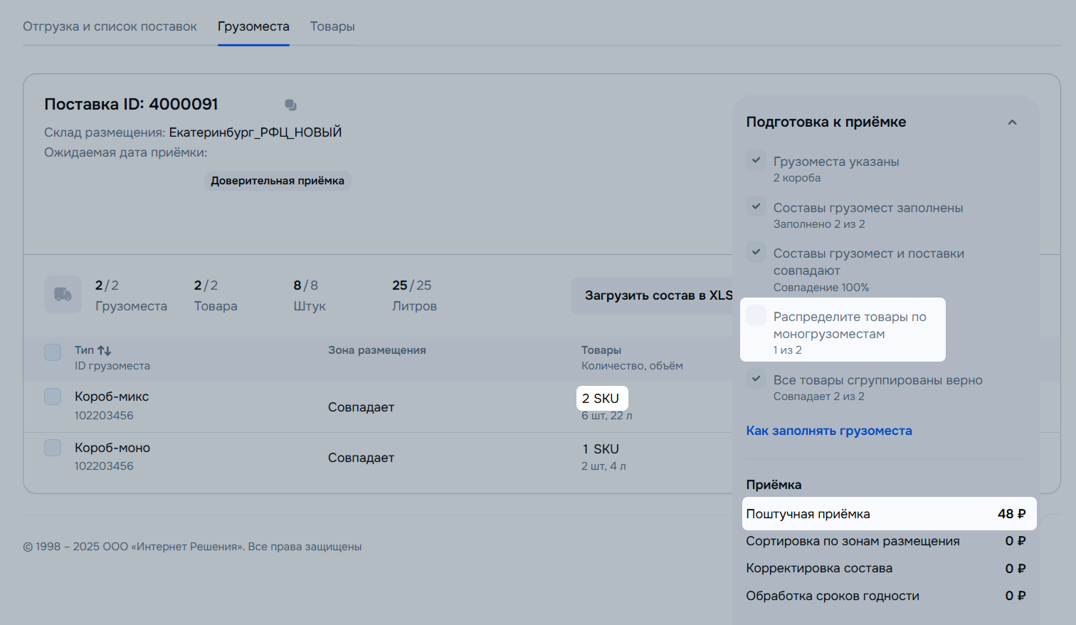This screenshot has height=625, width=1076.
Task: Click the copy icon beside Поставка ID
Action: 290,105
